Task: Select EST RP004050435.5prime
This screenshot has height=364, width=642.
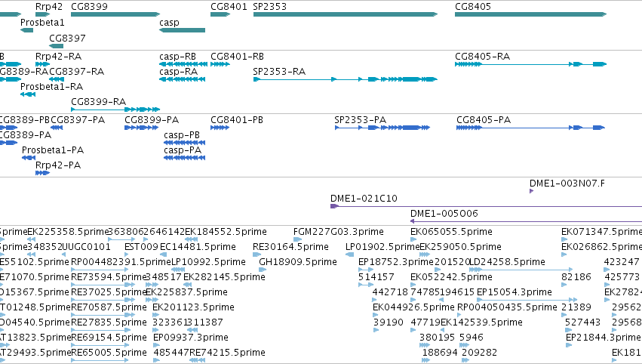Action: [x=507, y=308]
